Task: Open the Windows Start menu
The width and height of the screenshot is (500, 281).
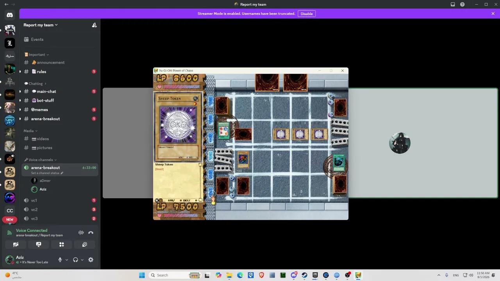Action: [142, 275]
